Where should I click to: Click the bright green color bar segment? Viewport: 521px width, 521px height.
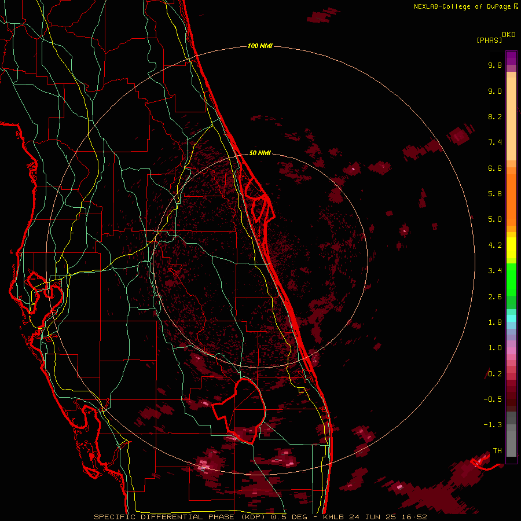pos(511,279)
